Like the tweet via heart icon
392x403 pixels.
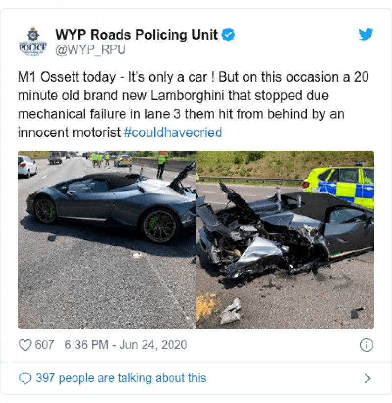click(25, 345)
